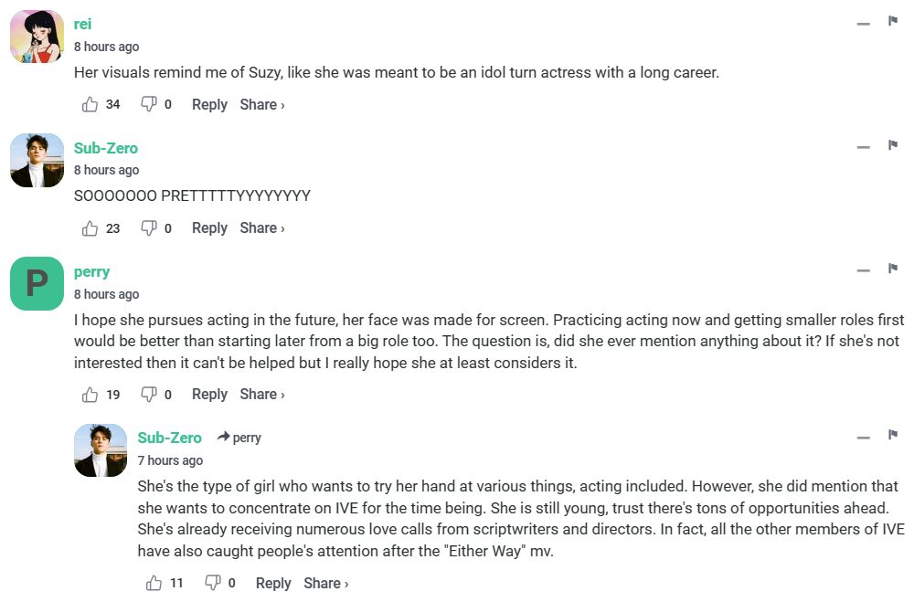The width and height of the screenshot is (914, 602).
Task: Click perry's green P avatar
Action: [37, 283]
